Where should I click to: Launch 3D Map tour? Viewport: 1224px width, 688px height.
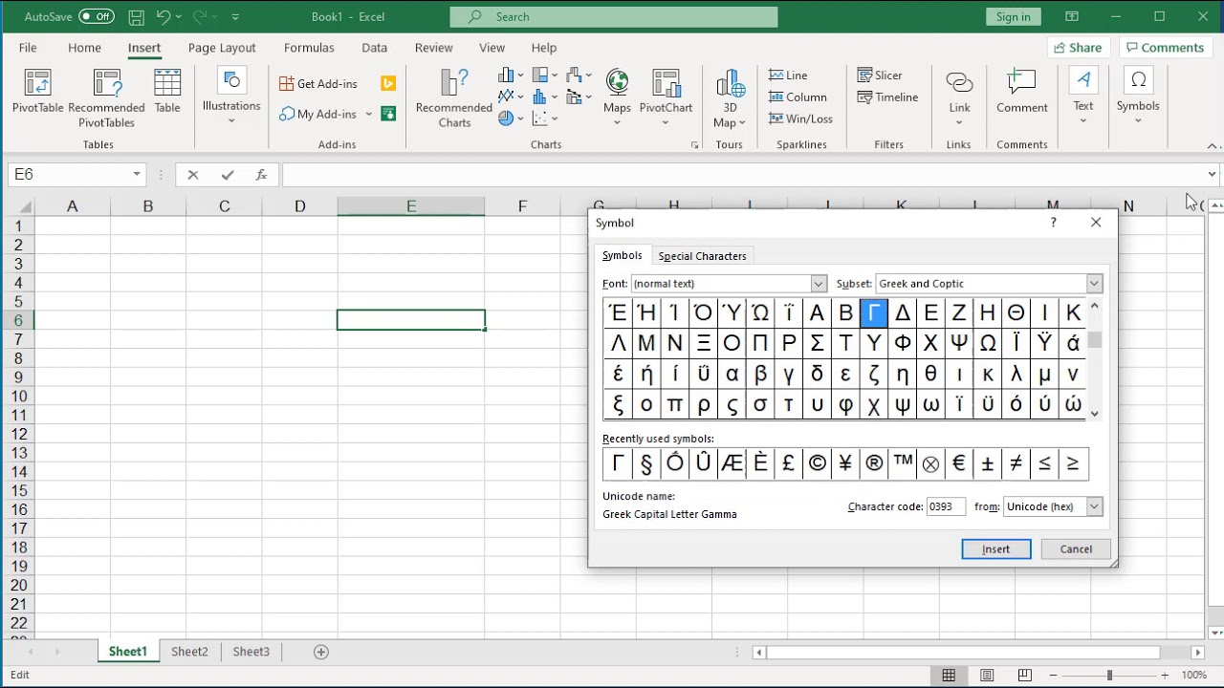[x=730, y=98]
